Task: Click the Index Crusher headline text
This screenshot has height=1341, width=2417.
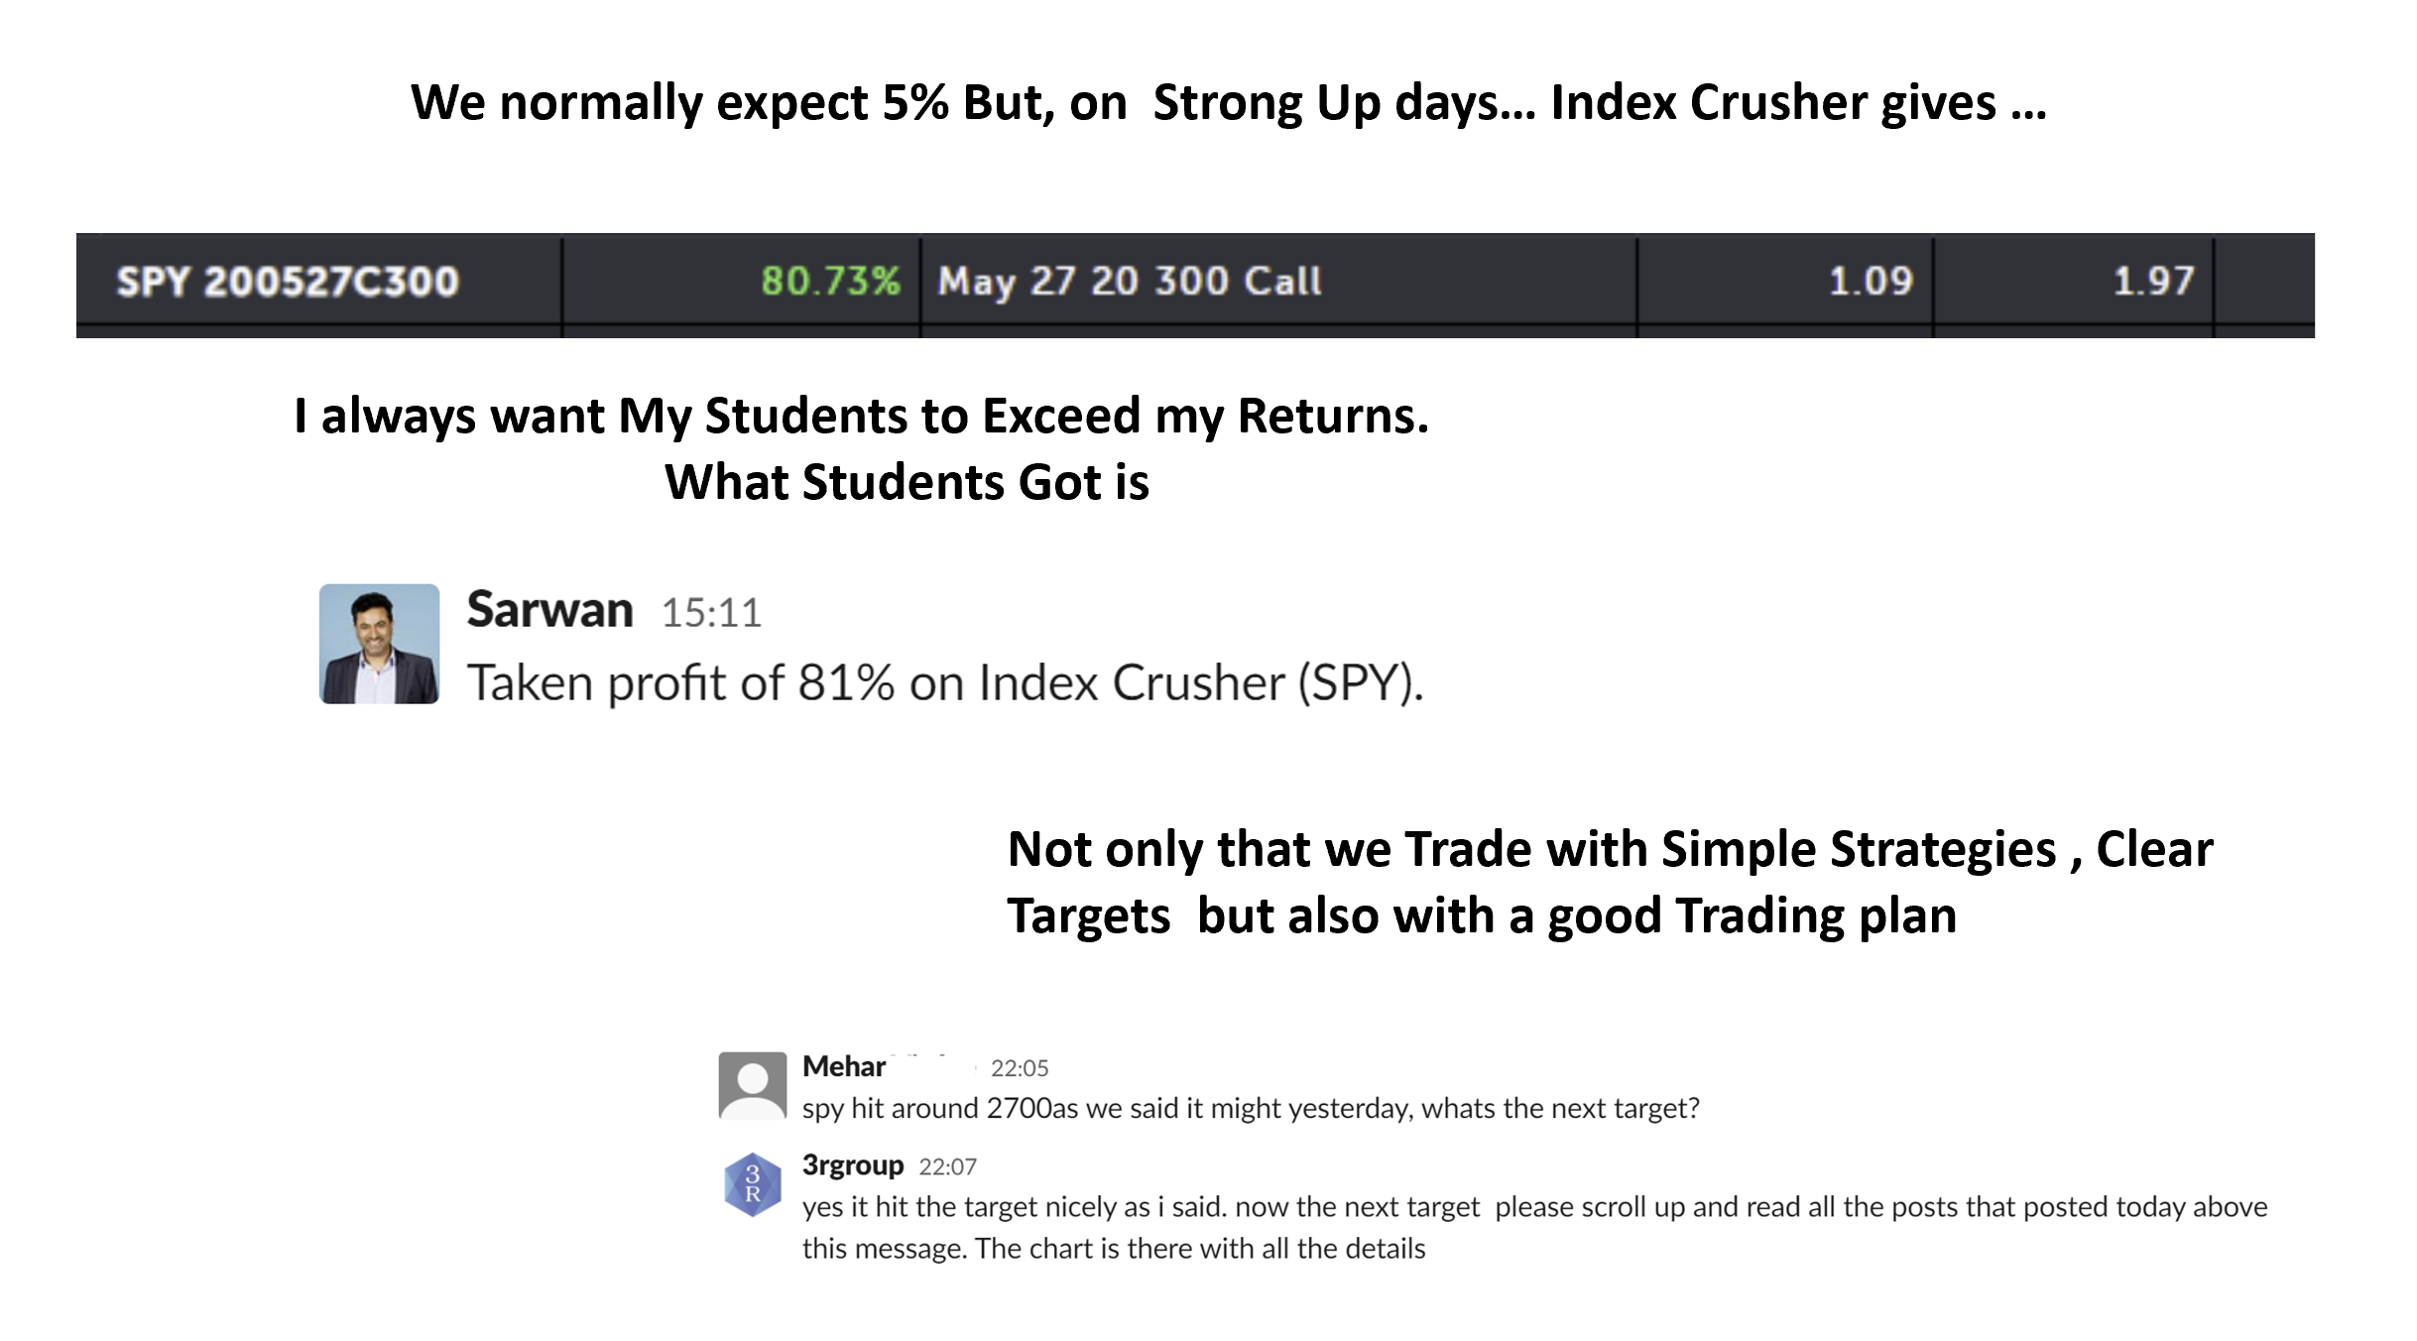Action: 1229,102
